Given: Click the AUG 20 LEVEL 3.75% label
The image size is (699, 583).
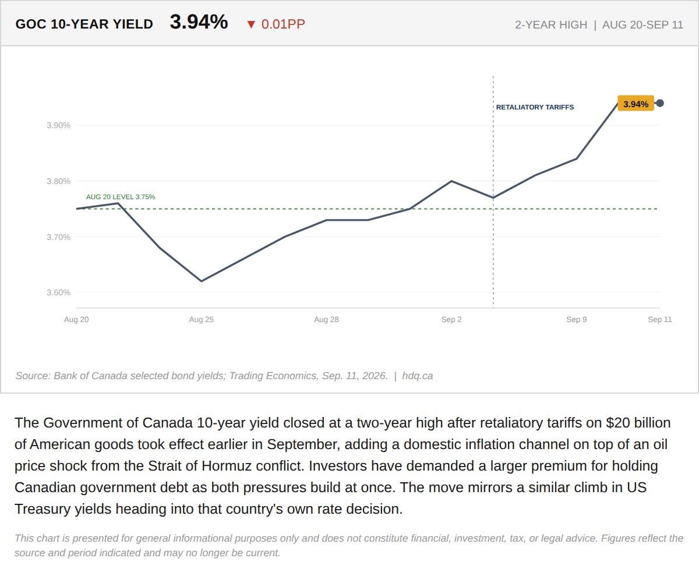Looking at the screenshot, I should 121,197.
